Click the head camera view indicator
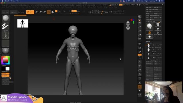 click(128, 25)
